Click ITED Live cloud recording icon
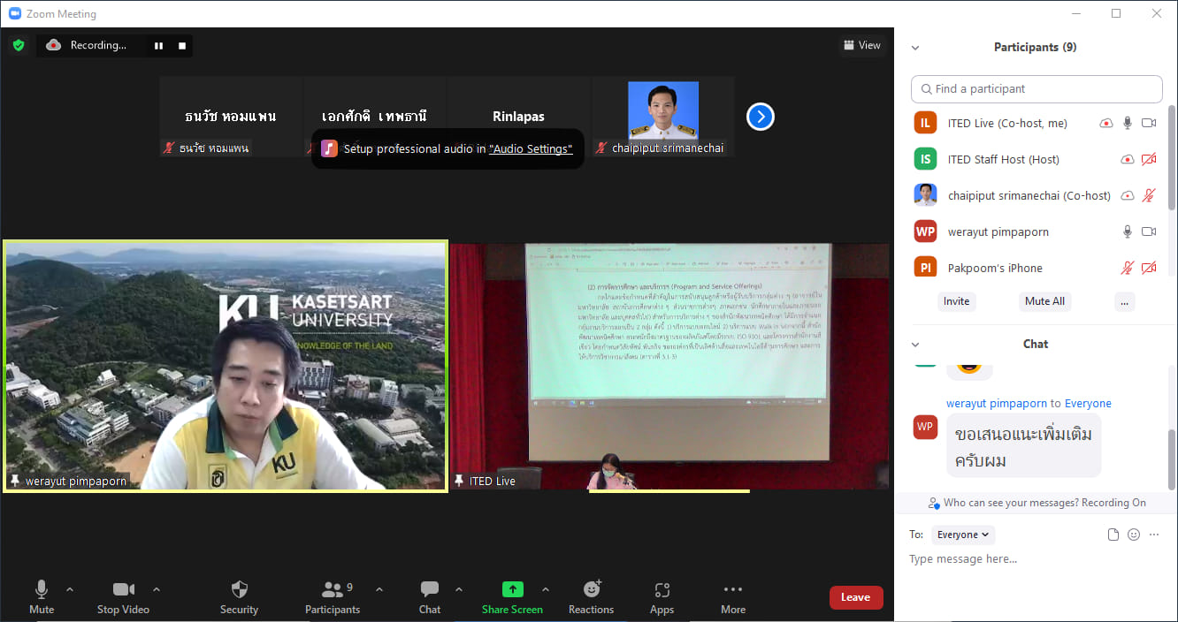The width and height of the screenshot is (1178, 622). 1105,124
